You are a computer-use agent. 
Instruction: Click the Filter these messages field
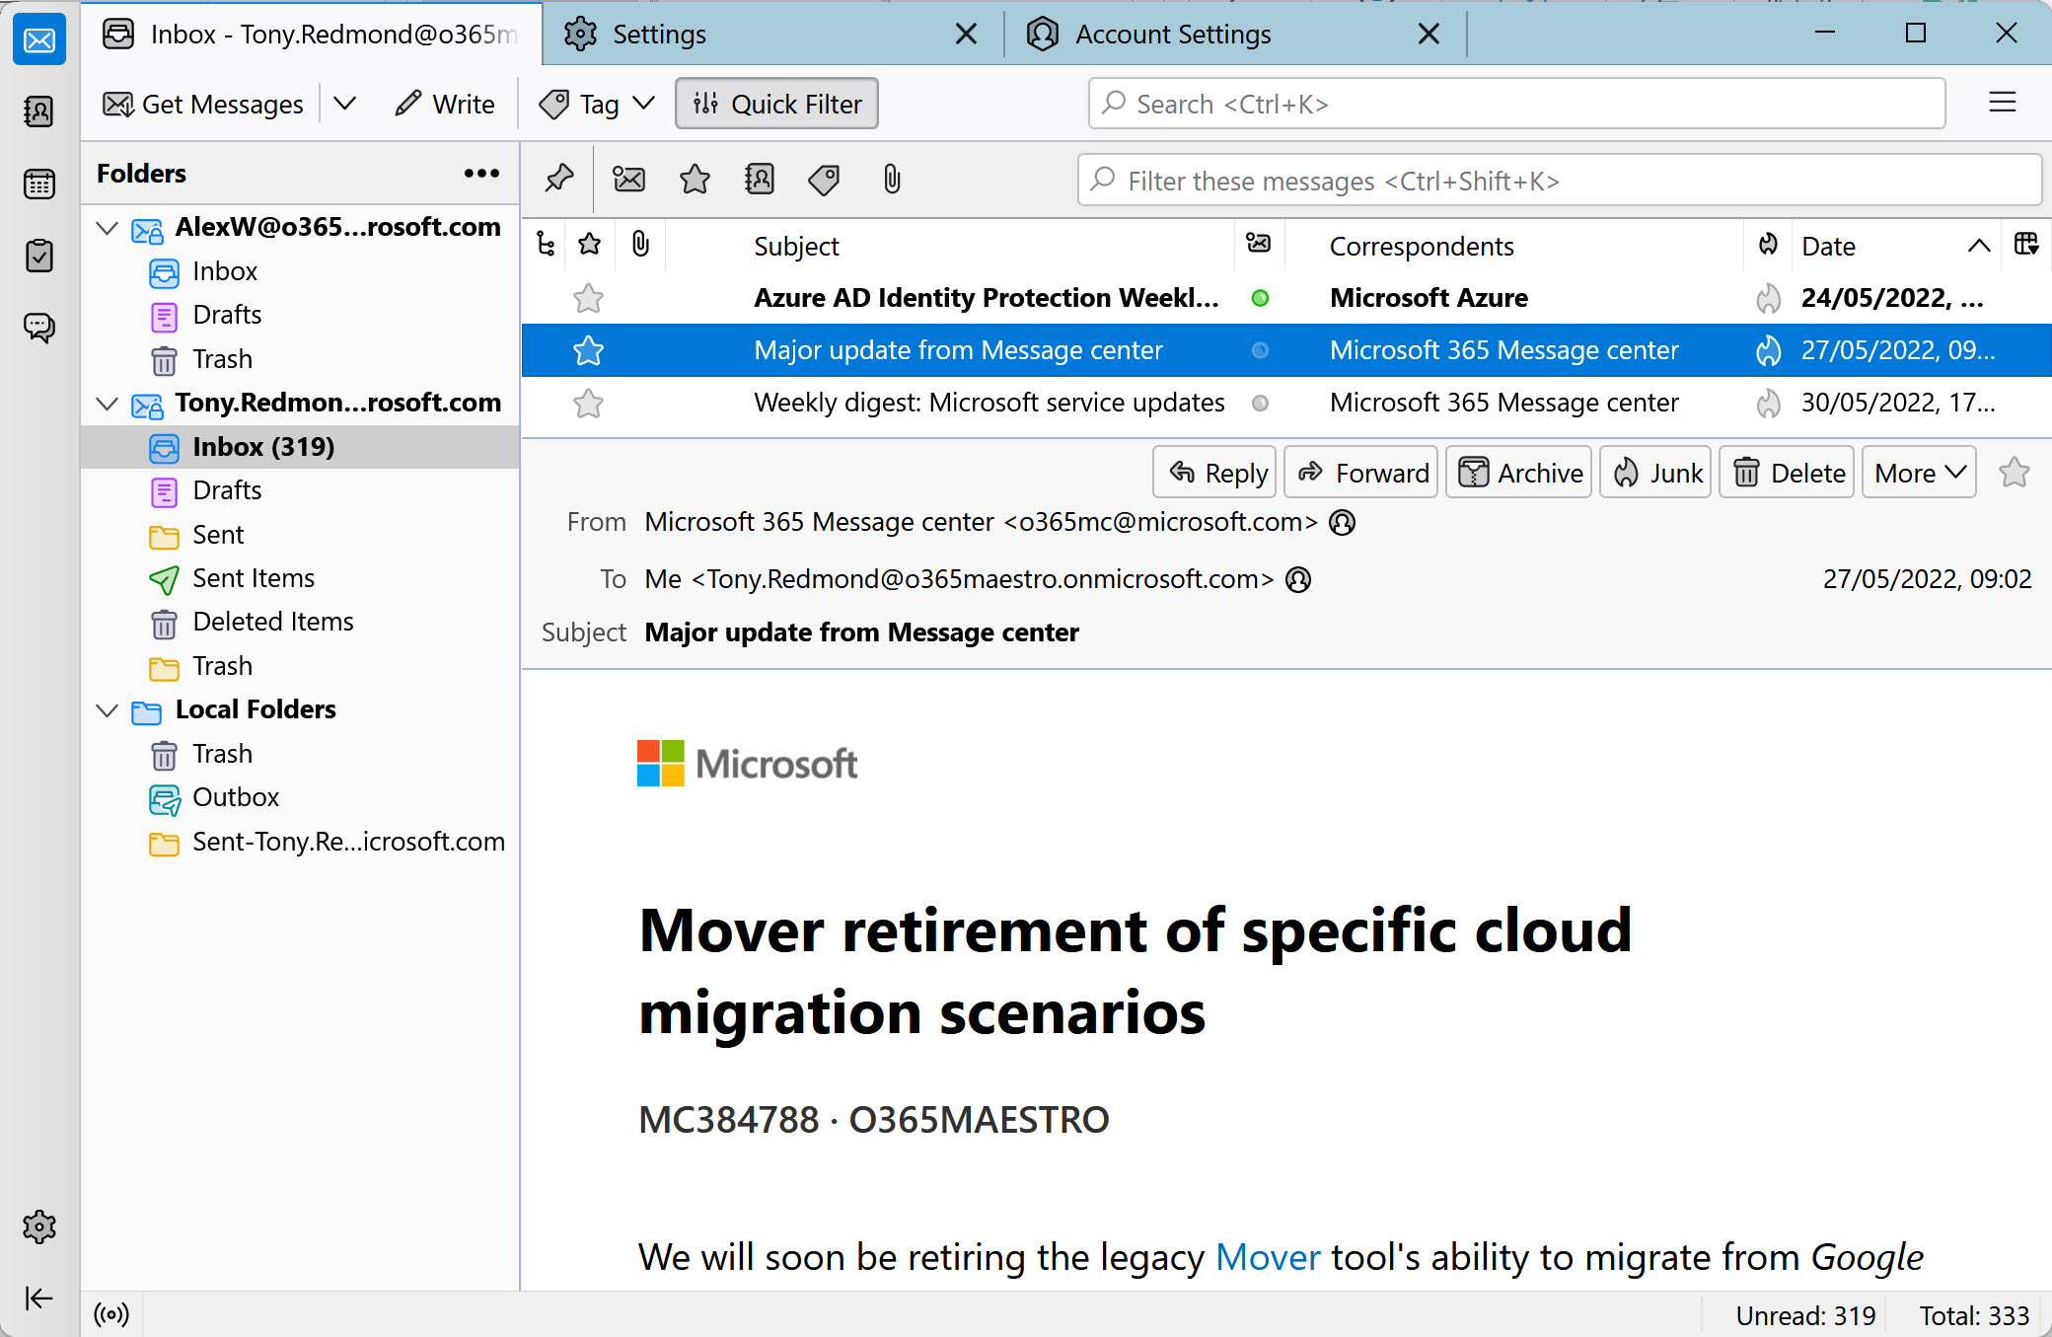[1559, 181]
